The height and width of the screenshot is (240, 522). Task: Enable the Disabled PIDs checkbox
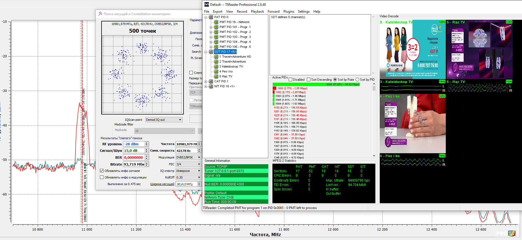click(290, 80)
